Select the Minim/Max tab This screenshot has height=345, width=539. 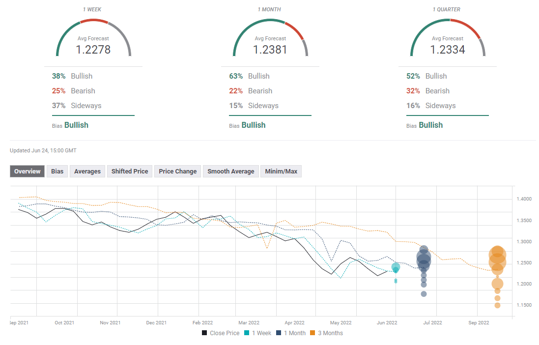pyautogui.click(x=281, y=172)
